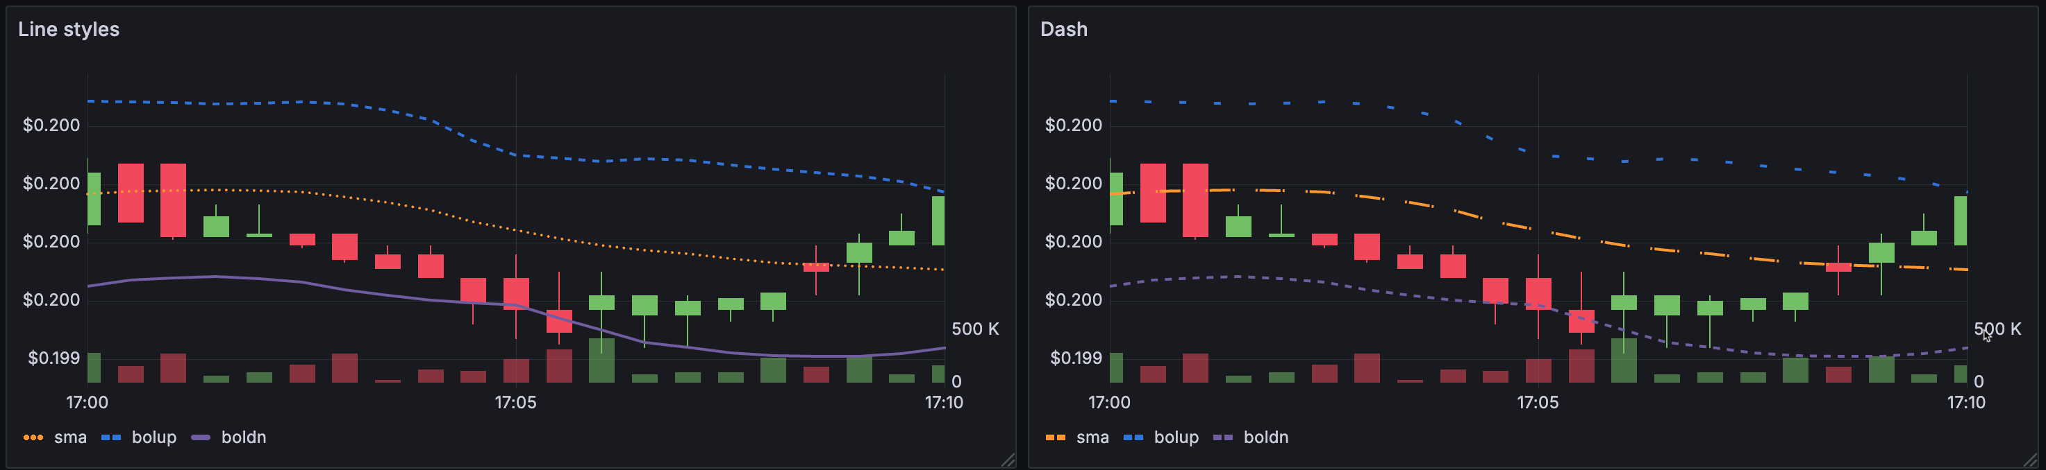
Task: Toggle sma series visibility in Line styles legend
Action: coord(70,437)
